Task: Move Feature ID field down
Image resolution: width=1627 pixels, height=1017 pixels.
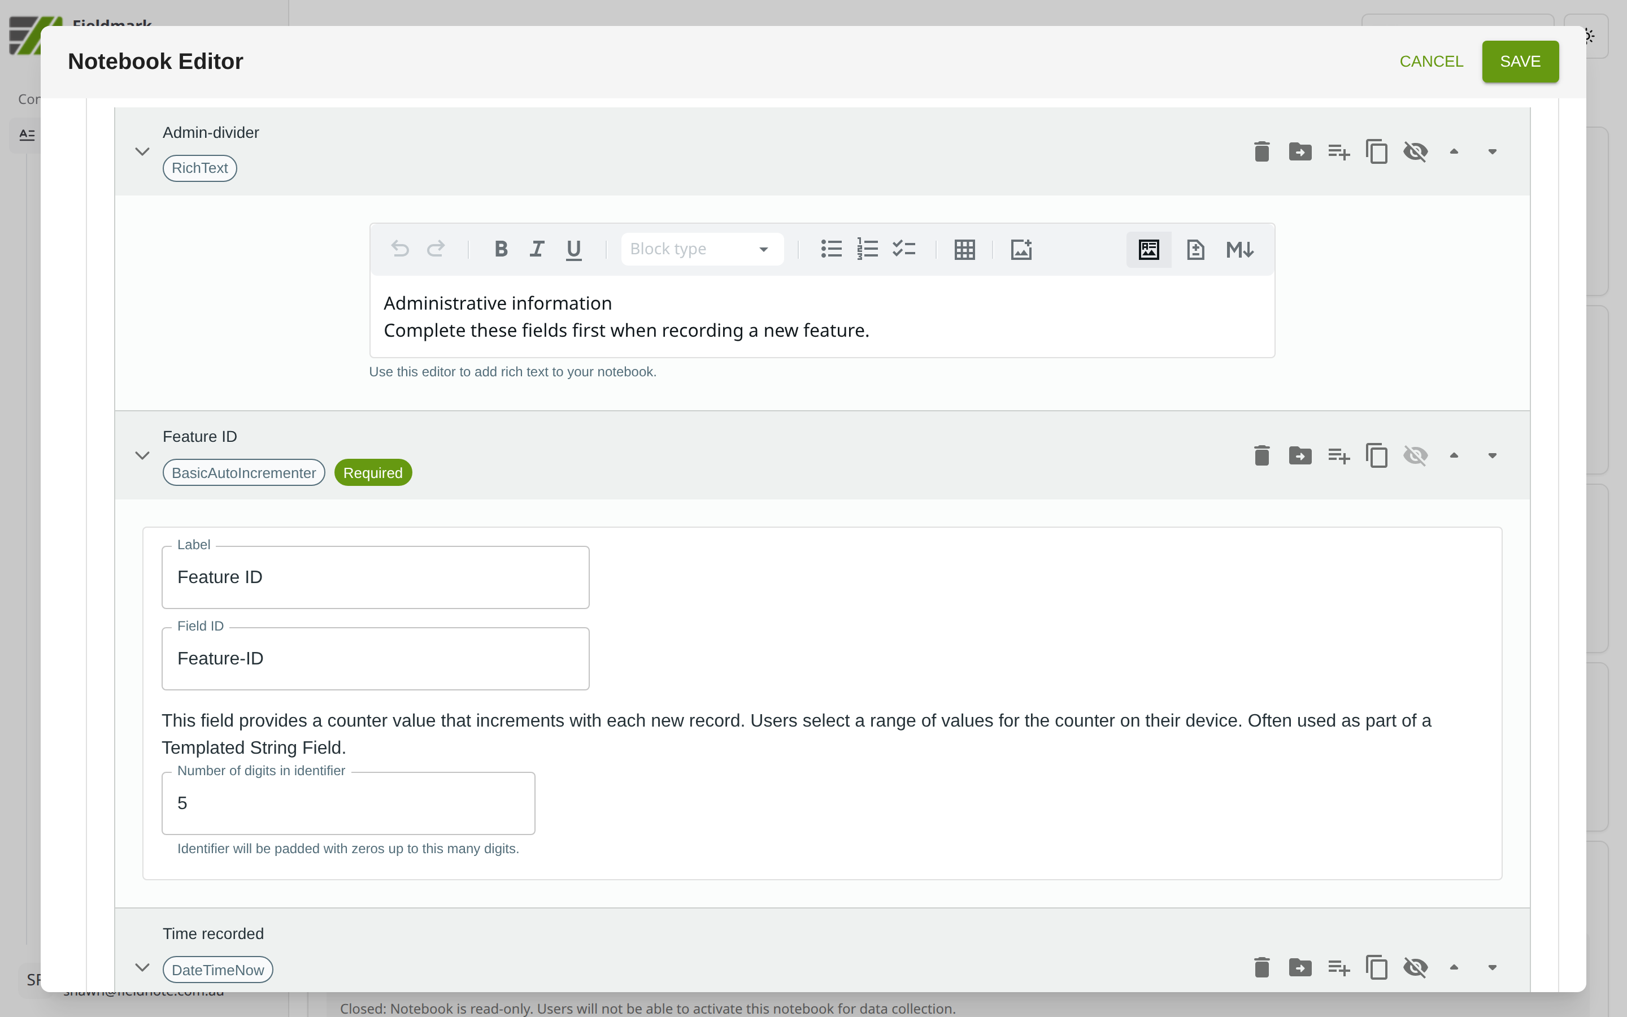Action: pyautogui.click(x=1492, y=456)
